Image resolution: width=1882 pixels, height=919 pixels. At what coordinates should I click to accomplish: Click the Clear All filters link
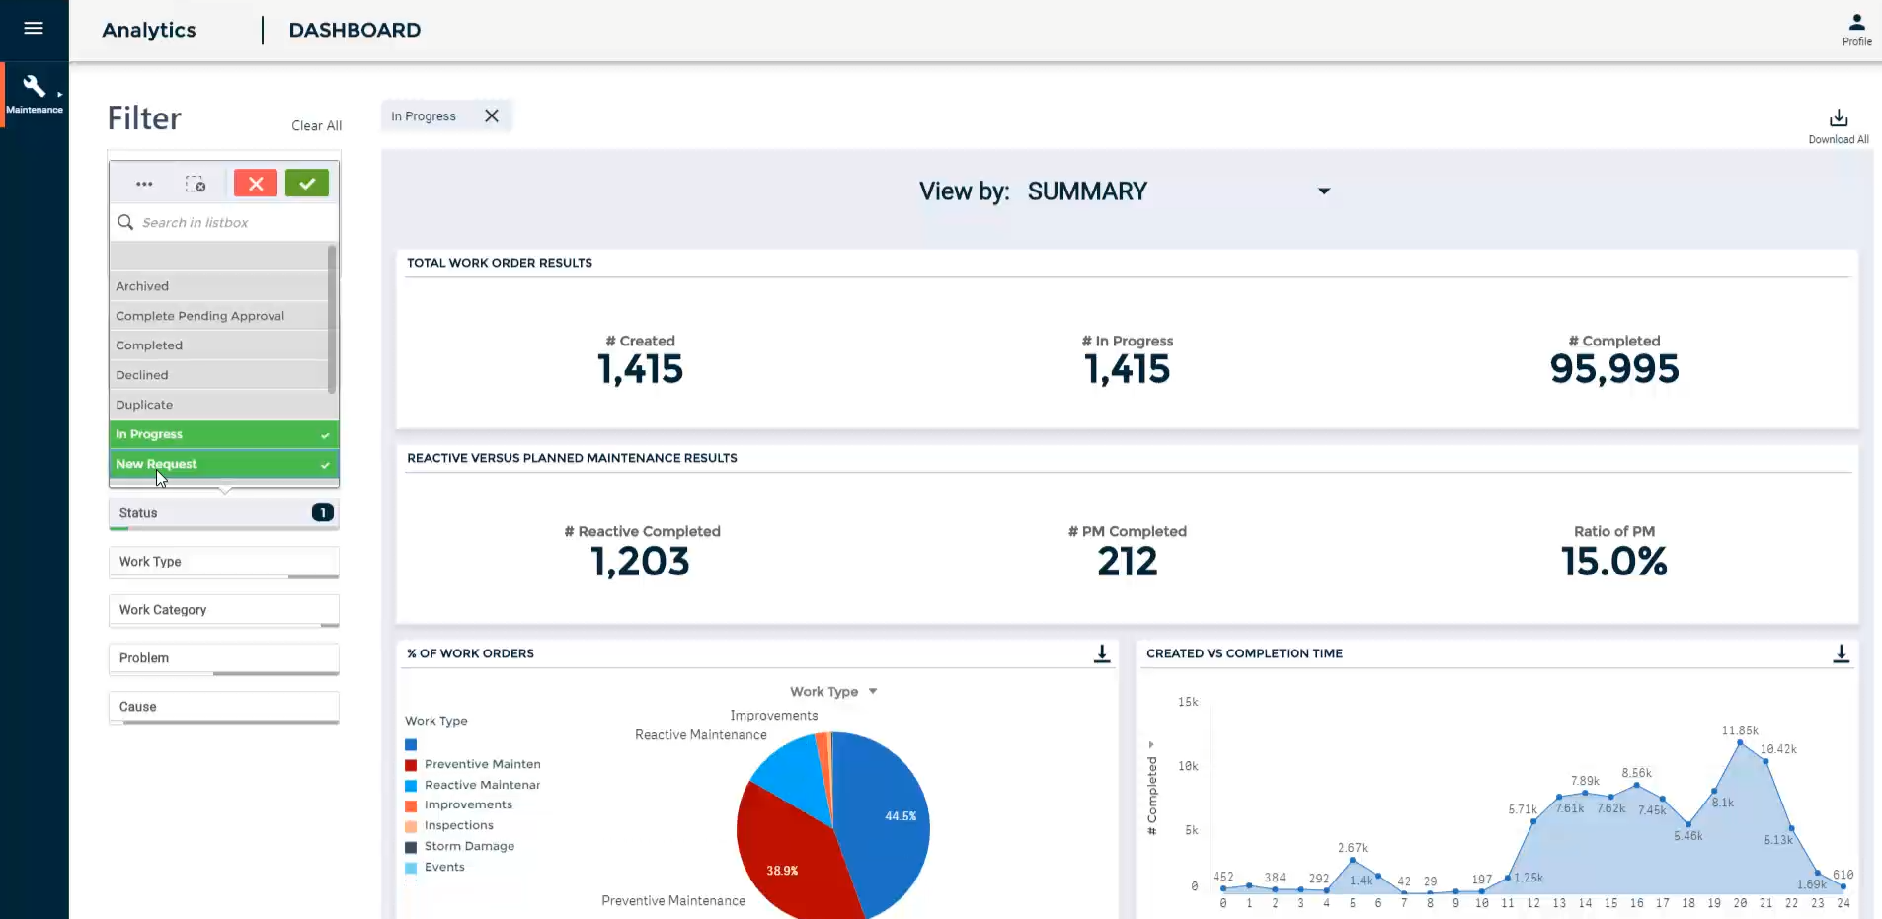pyautogui.click(x=315, y=125)
